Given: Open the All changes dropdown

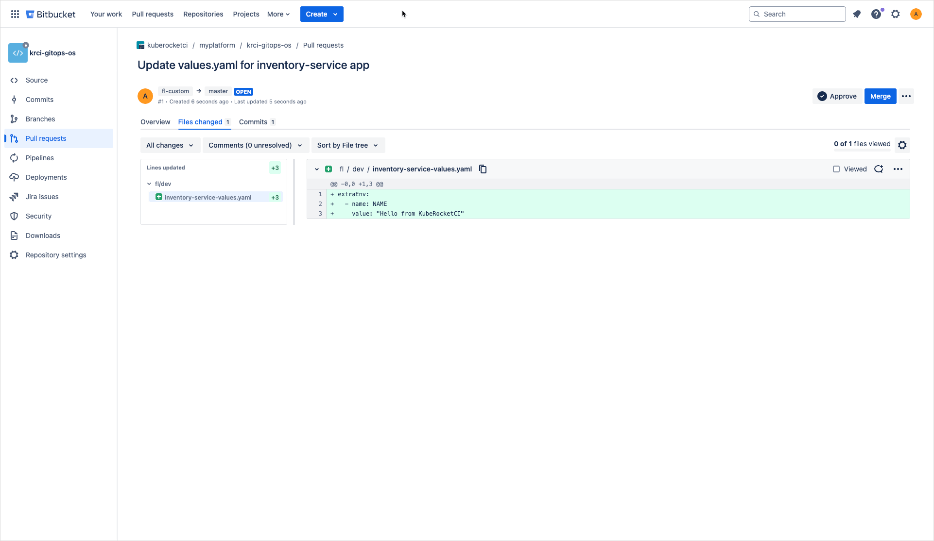Looking at the screenshot, I should point(170,145).
